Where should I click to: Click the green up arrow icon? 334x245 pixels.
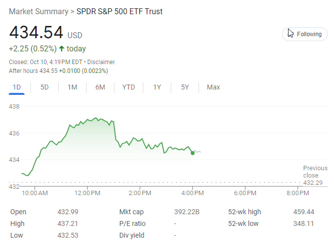click(x=62, y=48)
